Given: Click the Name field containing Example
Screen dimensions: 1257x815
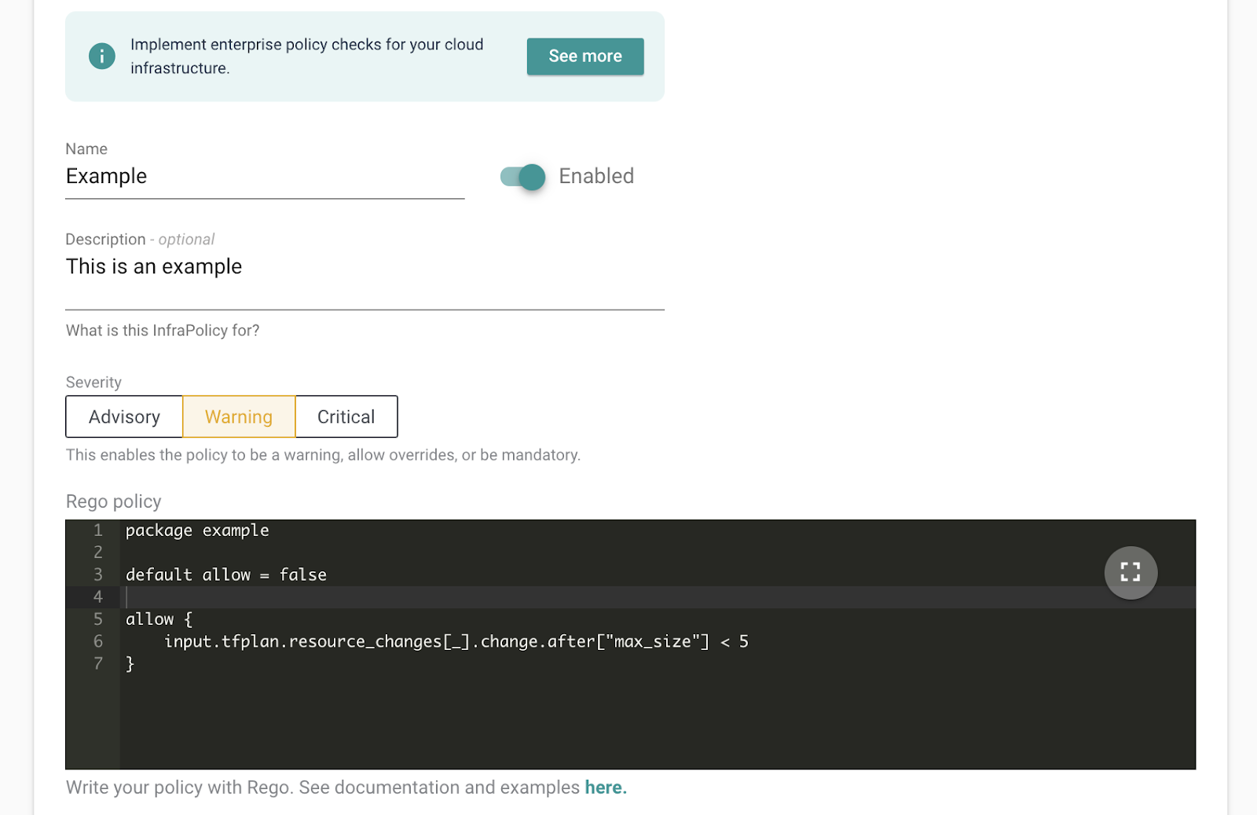Looking at the screenshot, I should tap(264, 177).
